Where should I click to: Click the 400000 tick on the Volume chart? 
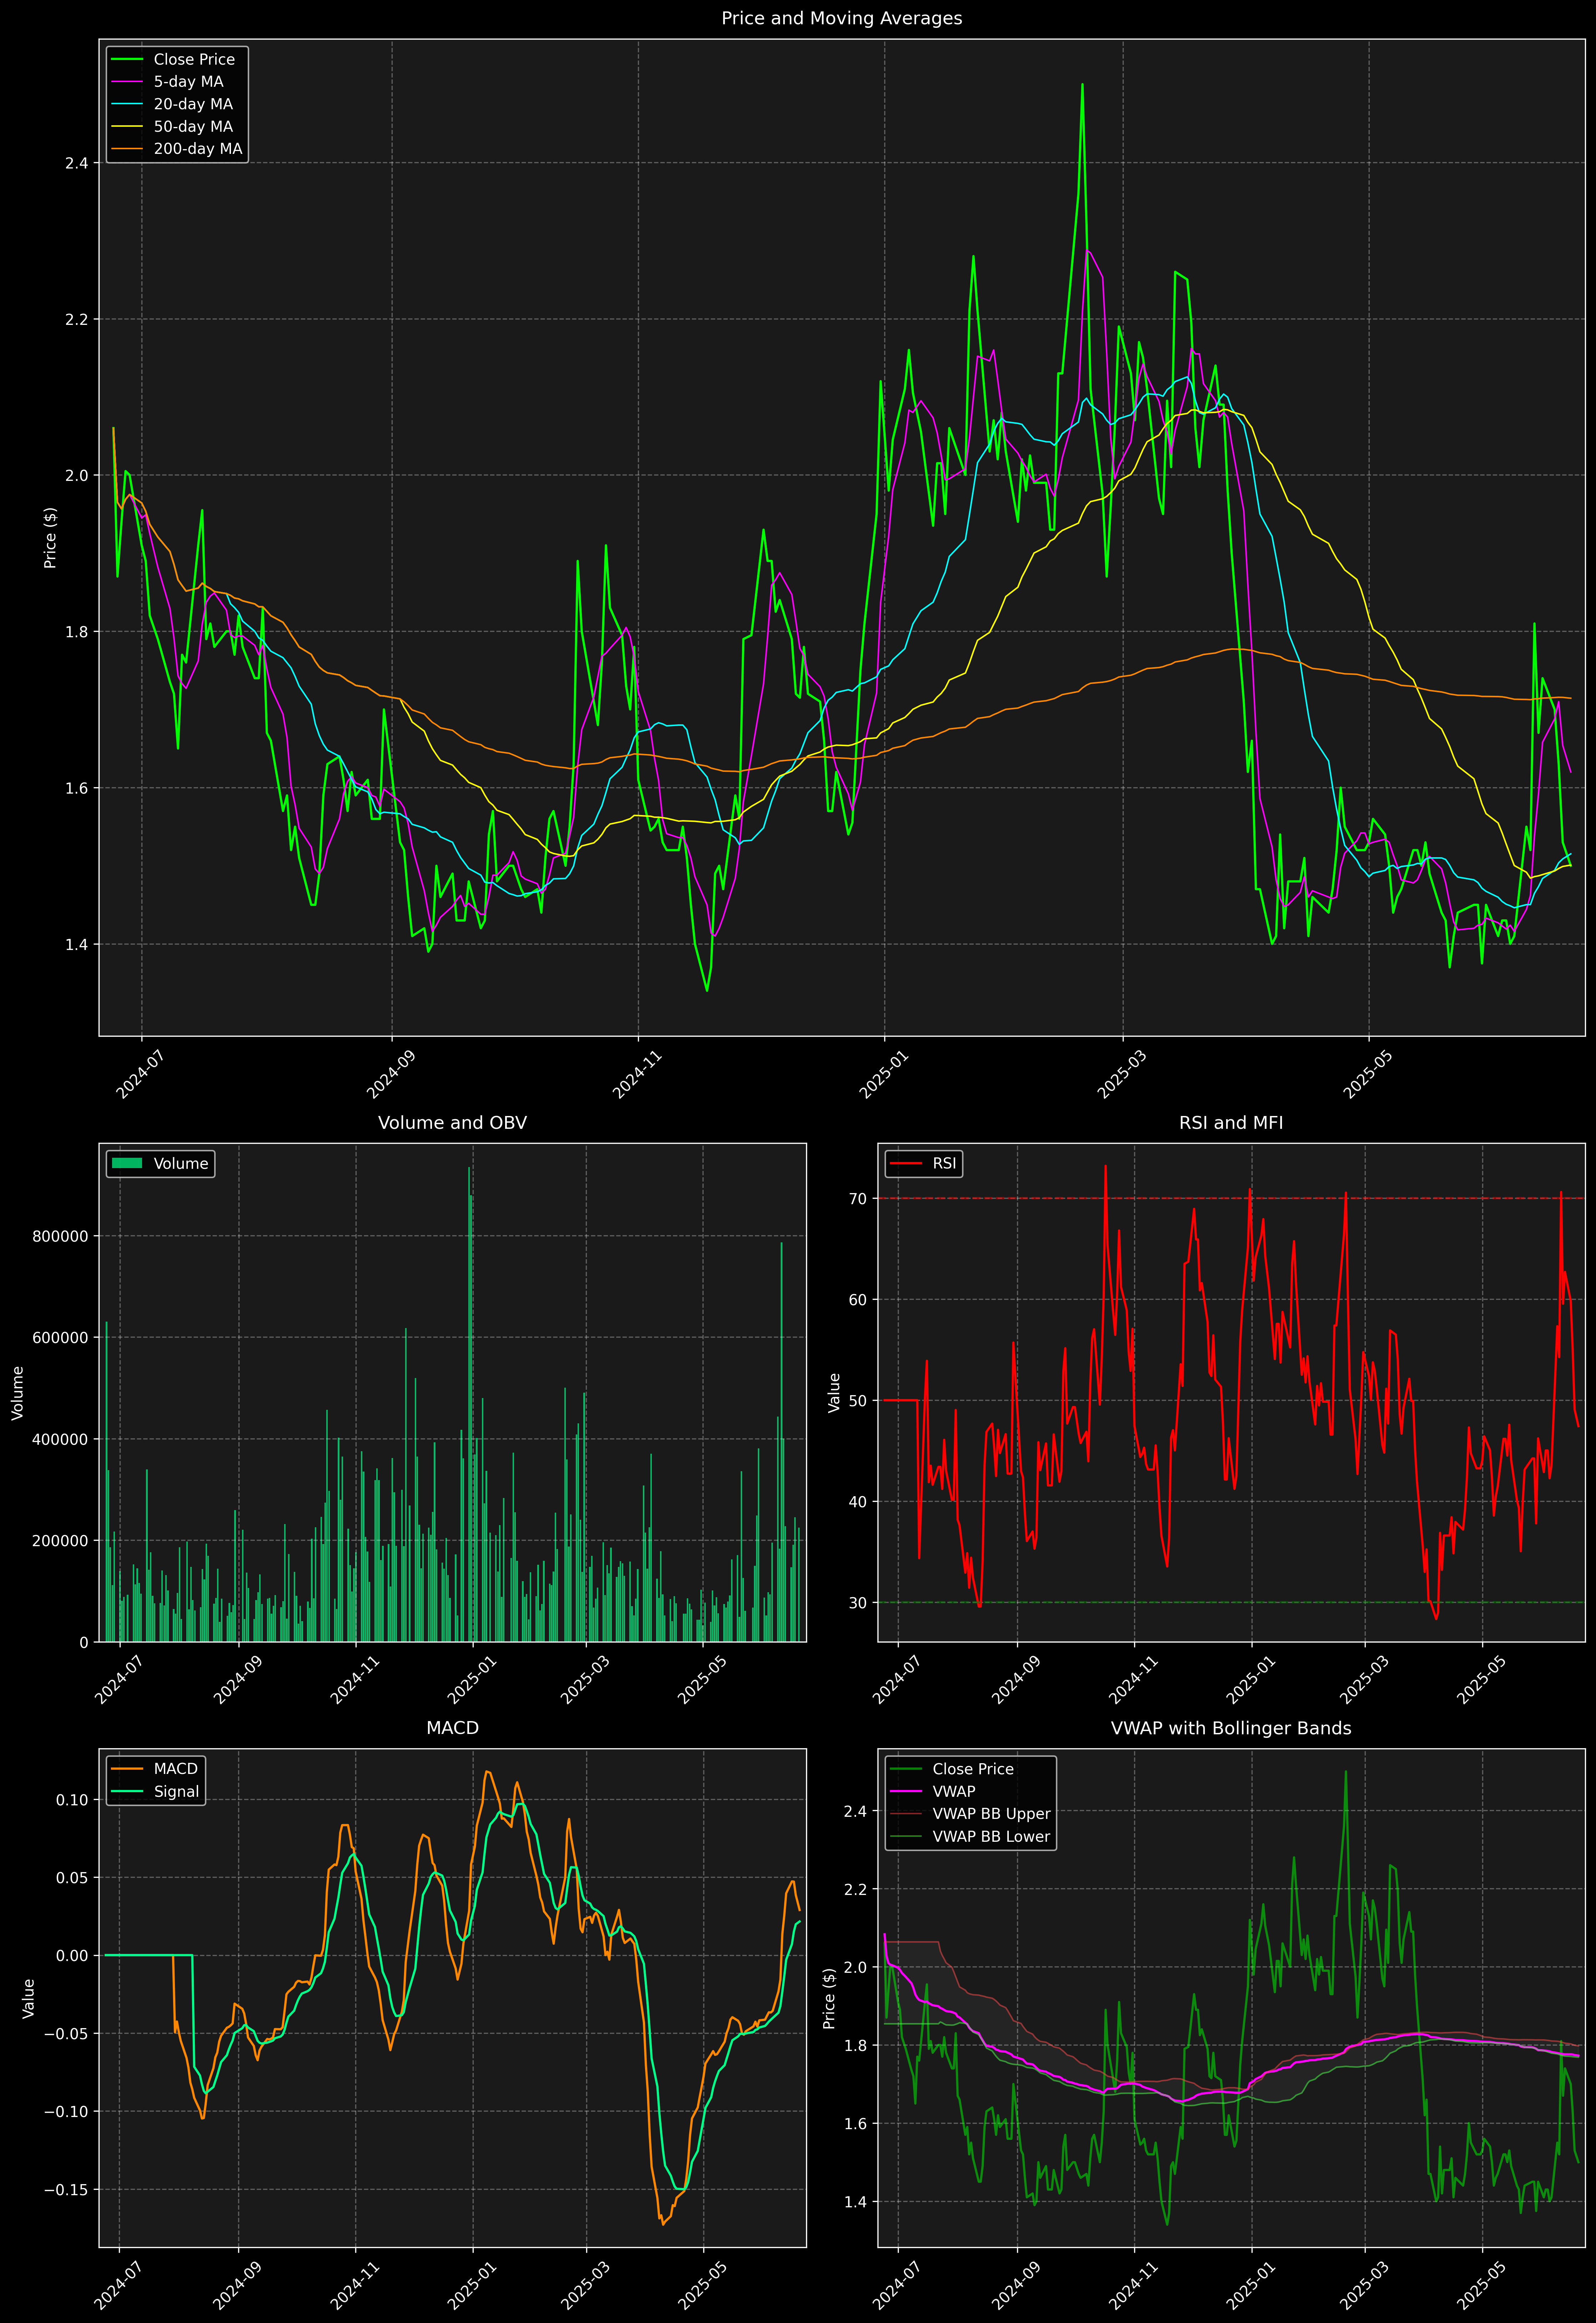pos(60,1439)
